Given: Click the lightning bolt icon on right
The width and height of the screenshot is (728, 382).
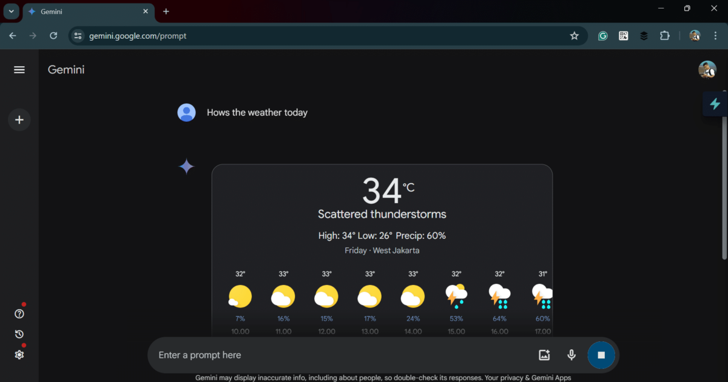Looking at the screenshot, I should (715, 104).
